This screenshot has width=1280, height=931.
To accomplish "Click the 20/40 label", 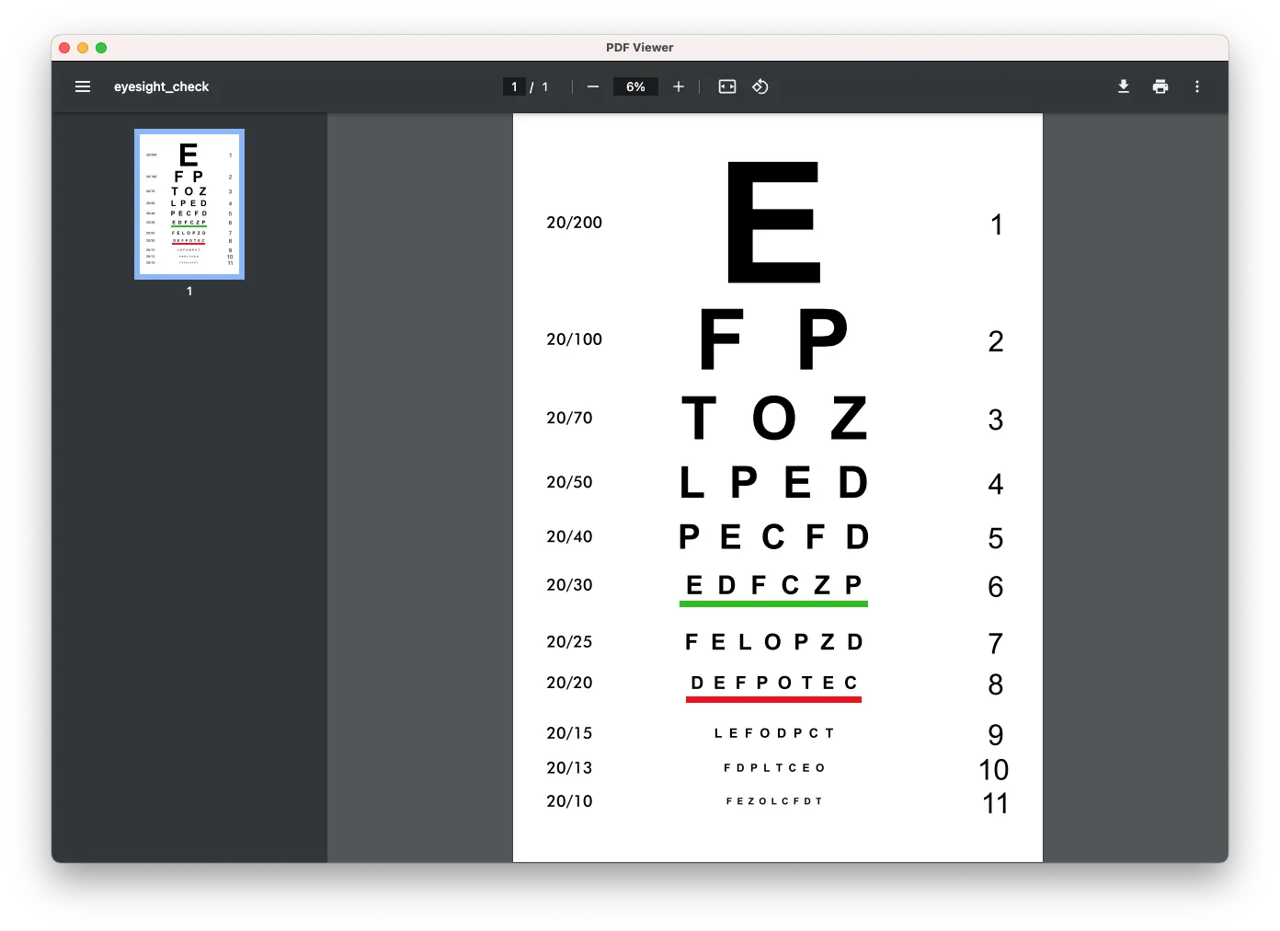I will pyautogui.click(x=570, y=536).
